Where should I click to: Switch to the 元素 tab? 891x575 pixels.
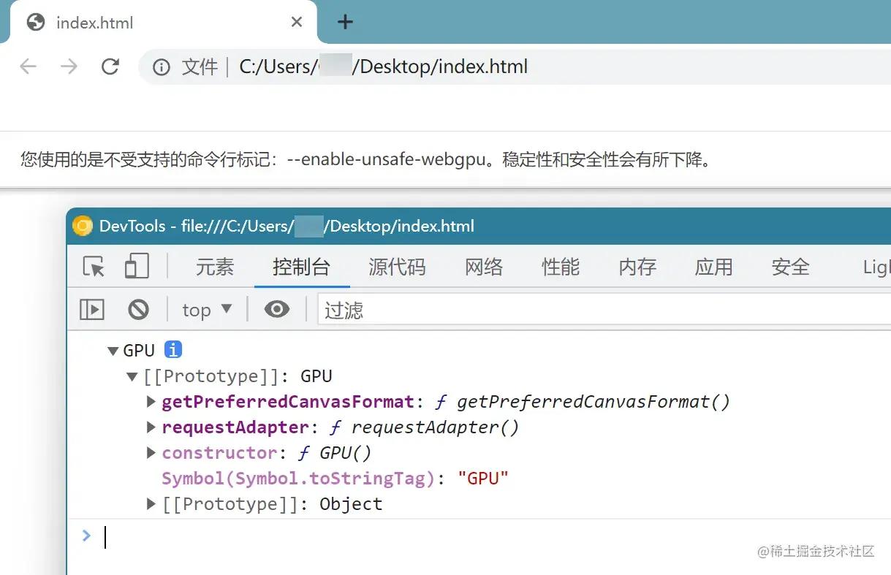coord(215,267)
